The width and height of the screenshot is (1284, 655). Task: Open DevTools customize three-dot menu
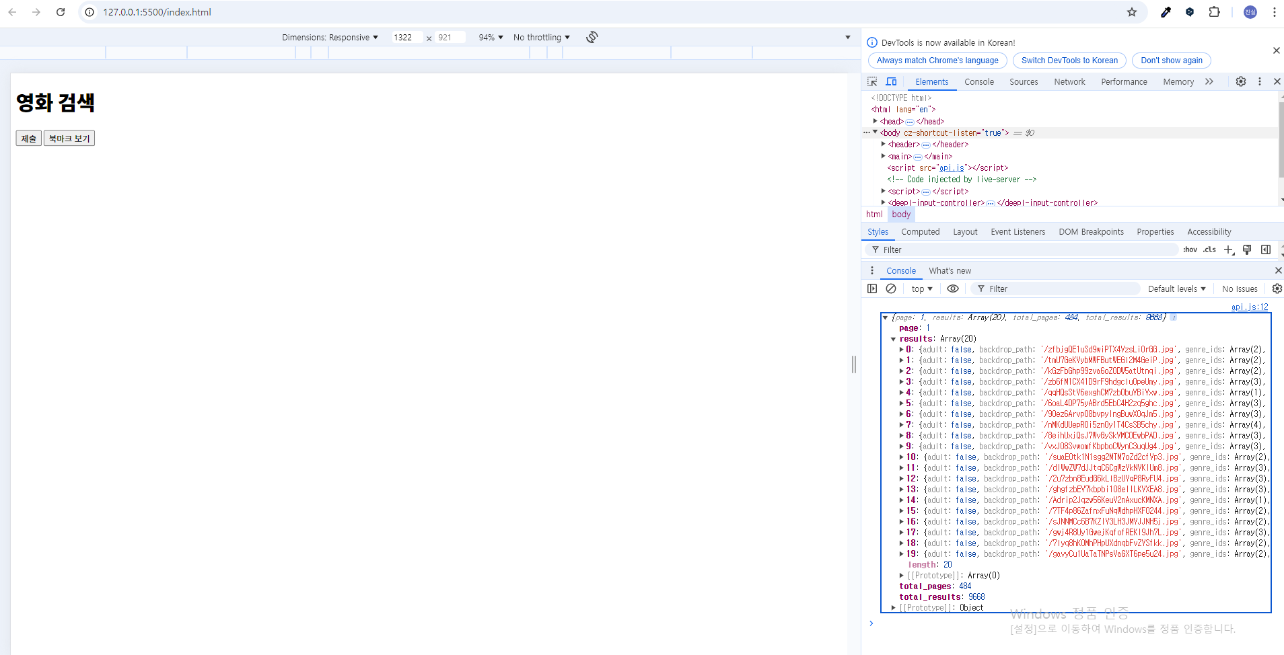1260,81
